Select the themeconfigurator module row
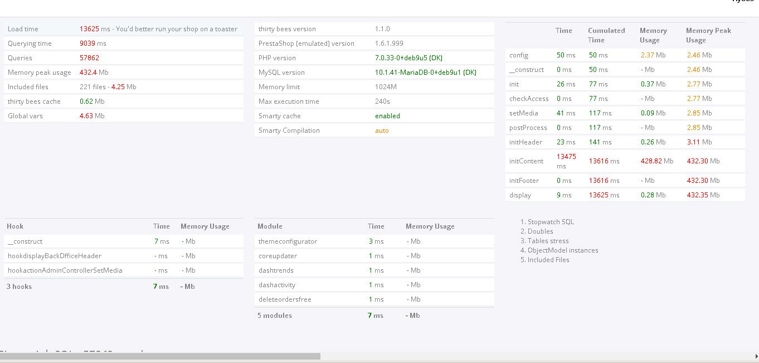Screen dimensions: 759x363 click(x=374, y=241)
